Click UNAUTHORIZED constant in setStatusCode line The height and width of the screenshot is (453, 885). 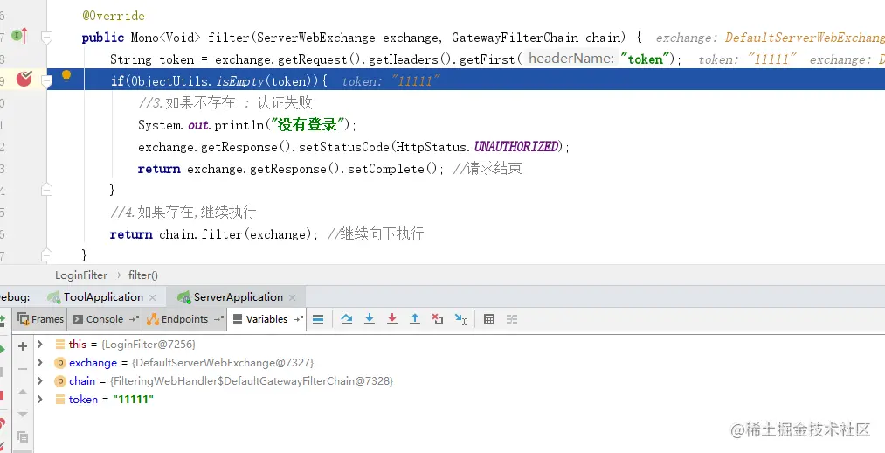pos(515,147)
